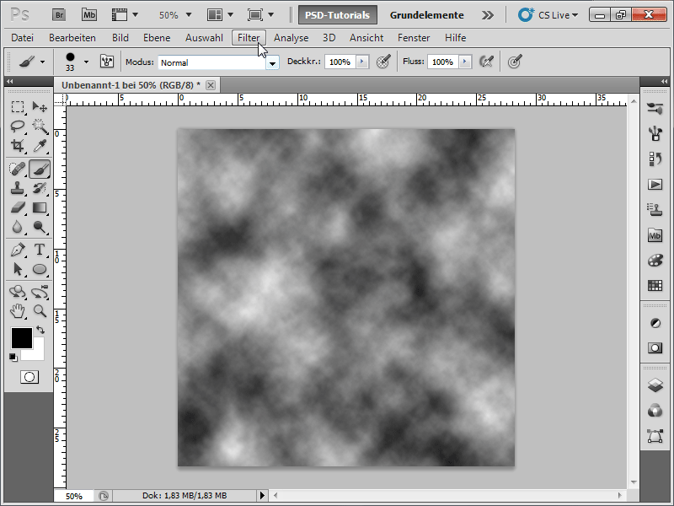Image resolution: width=674 pixels, height=506 pixels.
Task: Select the Hand tool
Action: [18, 311]
